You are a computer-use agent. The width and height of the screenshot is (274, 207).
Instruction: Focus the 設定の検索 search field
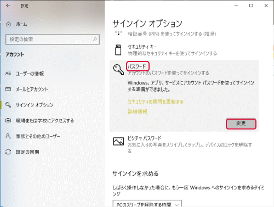(x=53, y=40)
